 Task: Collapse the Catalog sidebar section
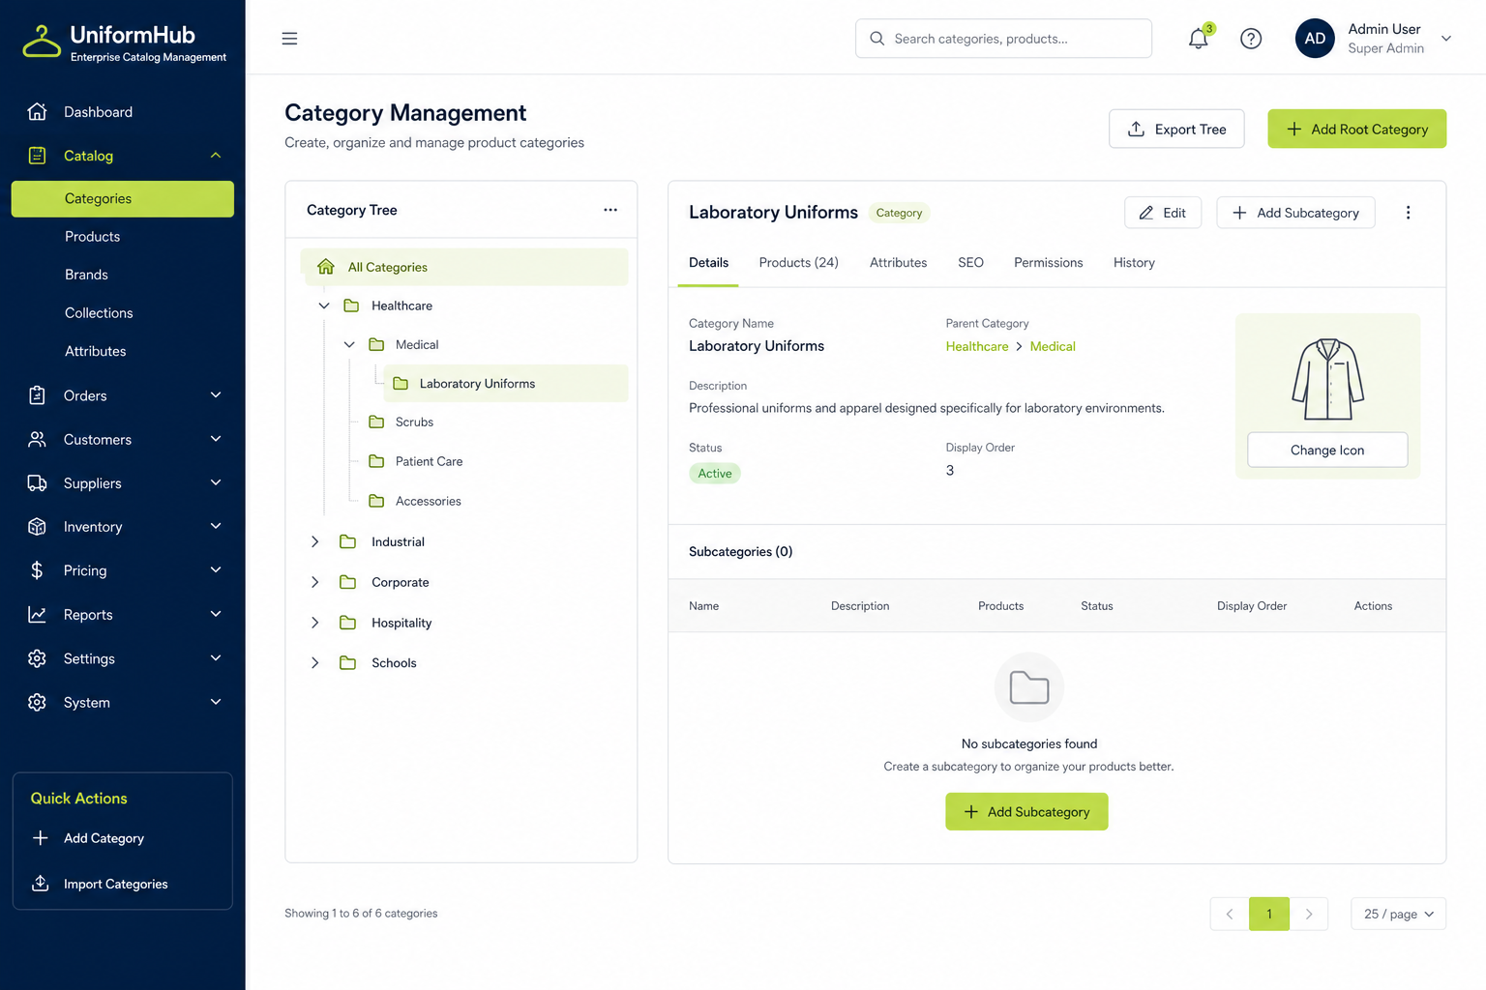pyautogui.click(x=216, y=156)
